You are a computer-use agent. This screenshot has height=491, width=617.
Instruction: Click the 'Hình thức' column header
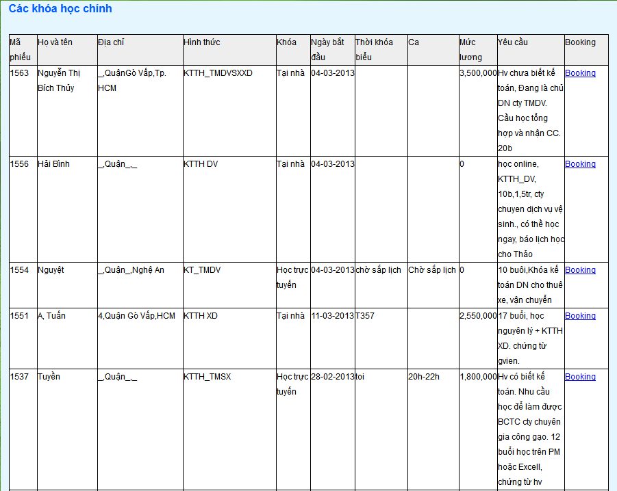201,42
